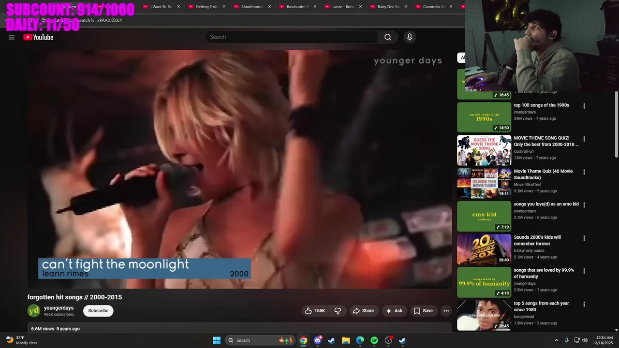Open the Windows Start menu
This screenshot has width=619, height=348.
[217, 340]
